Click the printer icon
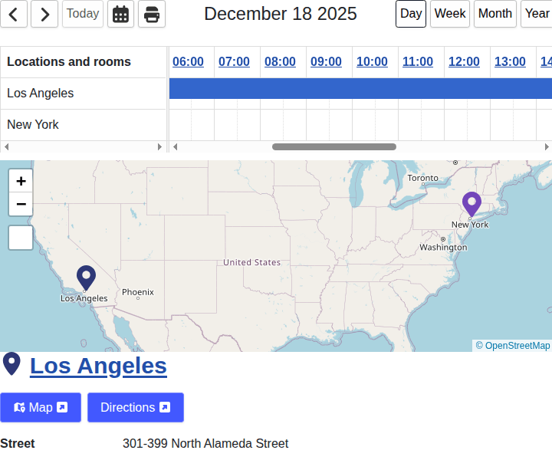Viewport: 552px width, 460px height. pos(152,14)
